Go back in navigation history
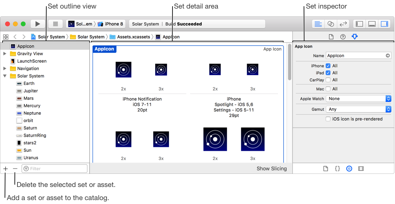 coord(15,37)
